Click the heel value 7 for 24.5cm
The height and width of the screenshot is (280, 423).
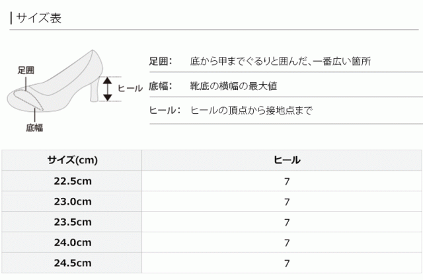(287, 263)
